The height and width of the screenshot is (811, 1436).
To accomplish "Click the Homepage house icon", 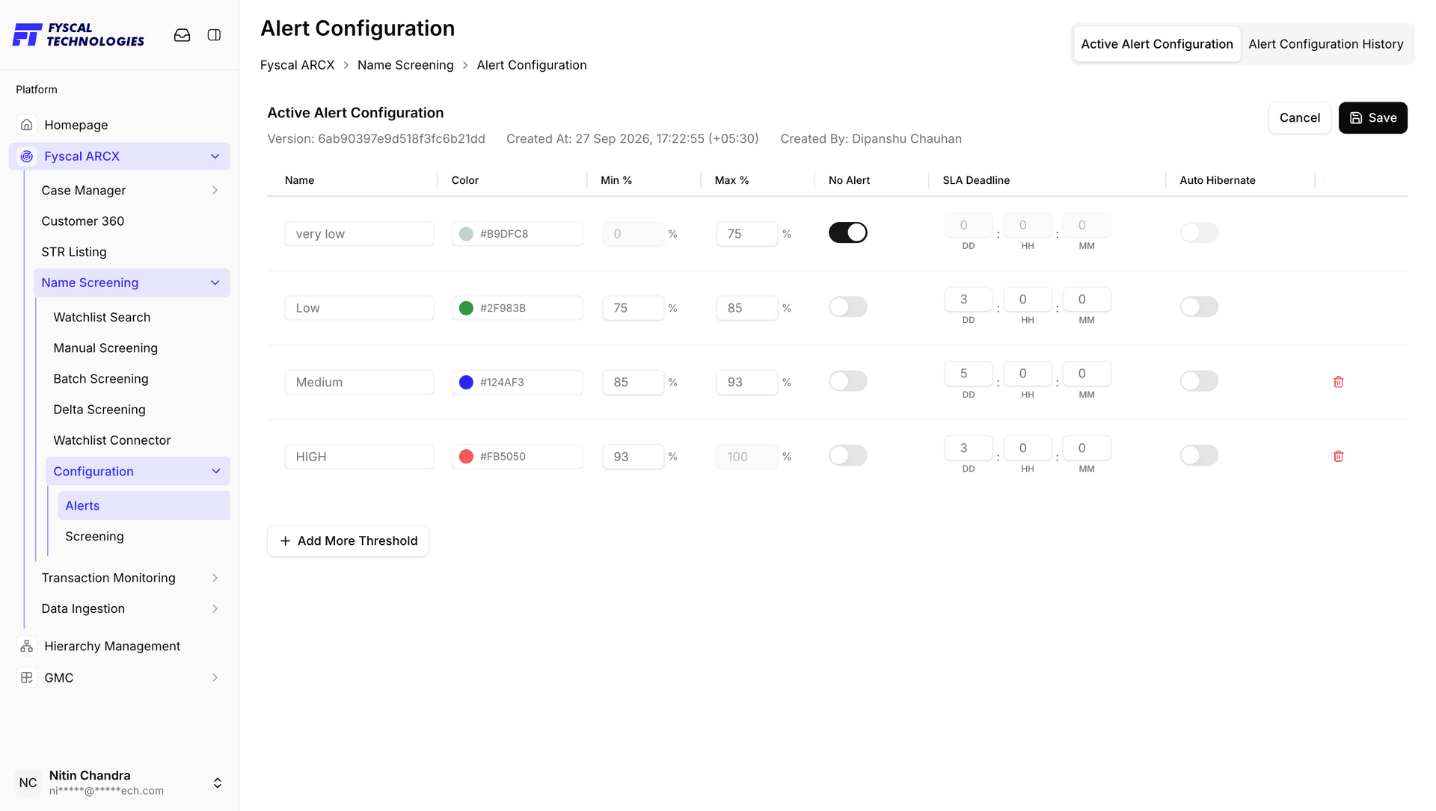I will (x=27, y=124).
